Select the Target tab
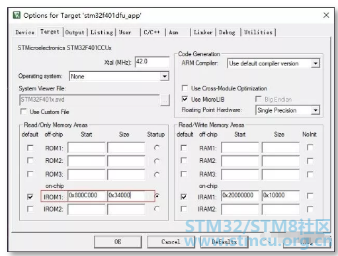The image size is (338, 256). (50, 32)
